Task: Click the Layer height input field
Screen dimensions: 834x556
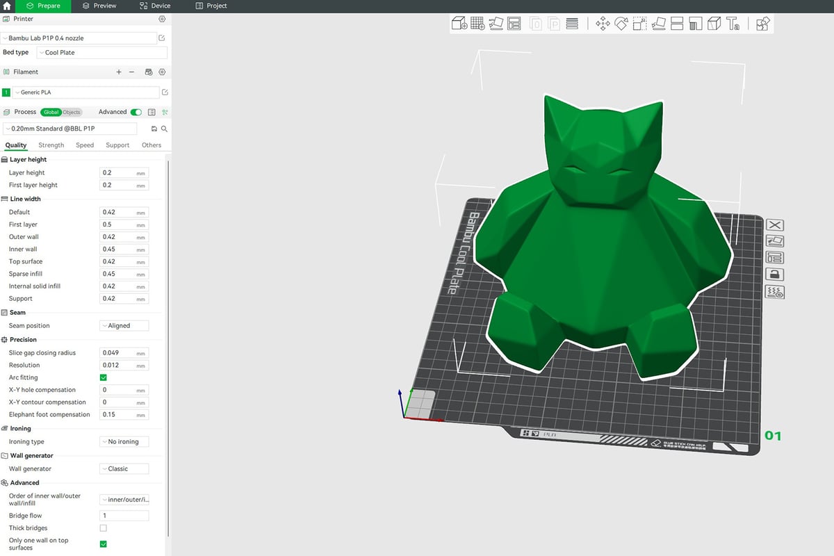Action: click(x=124, y=173)
